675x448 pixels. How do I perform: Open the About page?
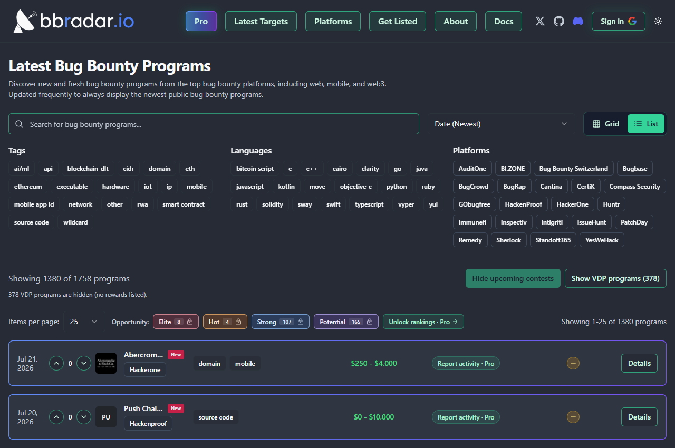tap(456, 21)
